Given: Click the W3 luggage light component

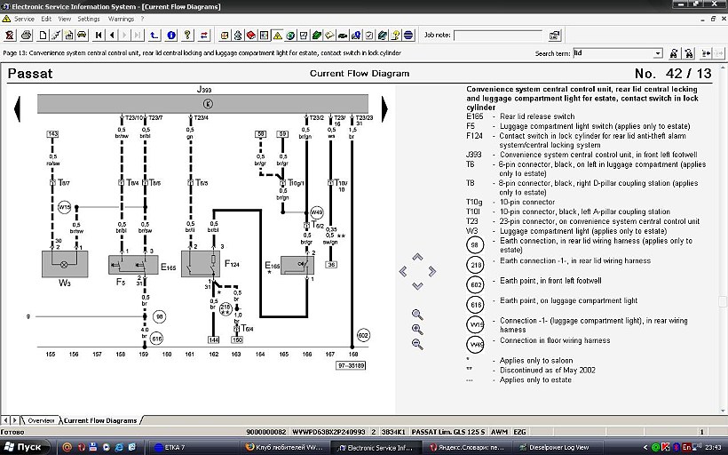Looking at the screenshot, I should click(x=65, y=264).
